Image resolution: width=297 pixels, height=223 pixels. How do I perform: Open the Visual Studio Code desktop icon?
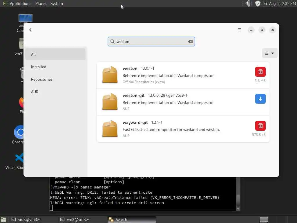19,158
